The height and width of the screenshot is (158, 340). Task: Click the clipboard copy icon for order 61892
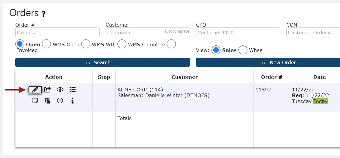(x=48, y=101)
